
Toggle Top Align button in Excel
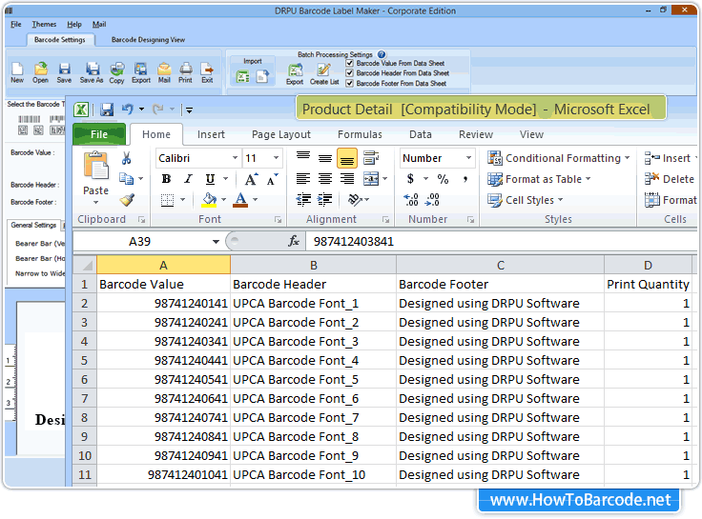click(303, 156)
